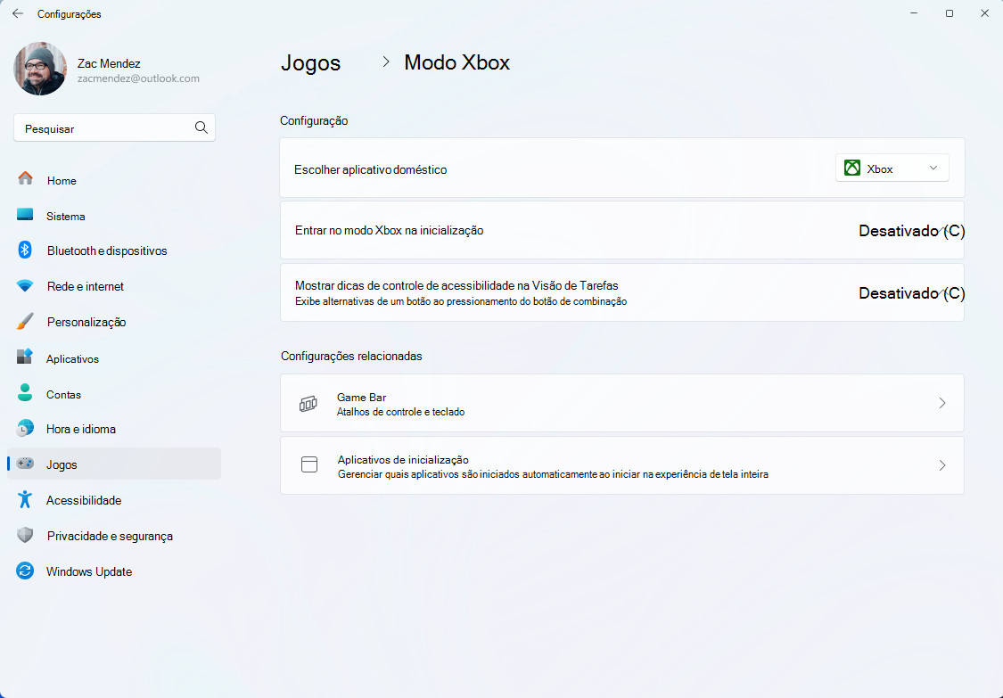Select Jogos in sidebar
This screenshot has height=698, width=1003.
tap(114, 464)
